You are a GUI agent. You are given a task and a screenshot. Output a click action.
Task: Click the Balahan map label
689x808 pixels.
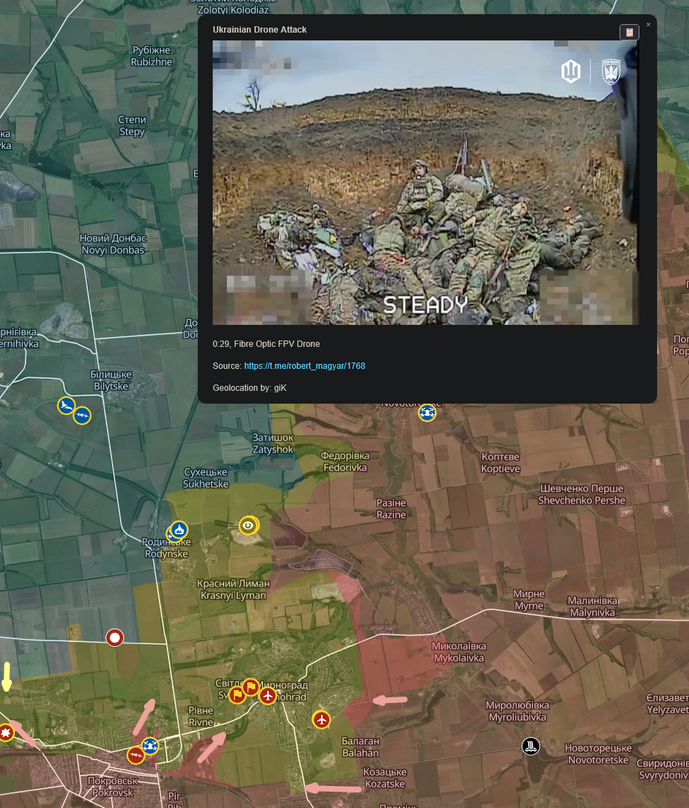[361, 747]
